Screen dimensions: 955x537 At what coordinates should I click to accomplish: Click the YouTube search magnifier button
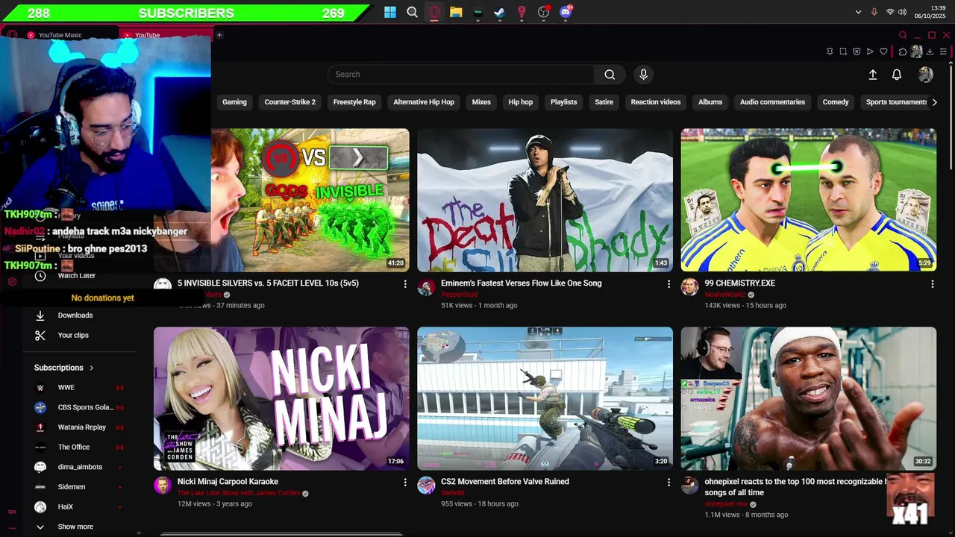point(610,75)
